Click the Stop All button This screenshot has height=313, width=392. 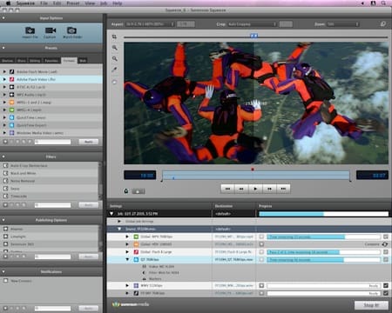tap(371, 305)
